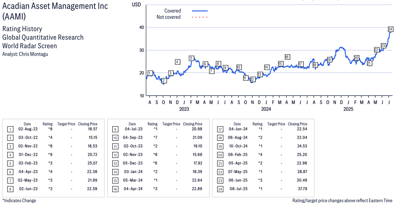This screenshot has width=397, height=203.
Task: Click the 05-Dec-23 date cell
Action: click(133, 163)
